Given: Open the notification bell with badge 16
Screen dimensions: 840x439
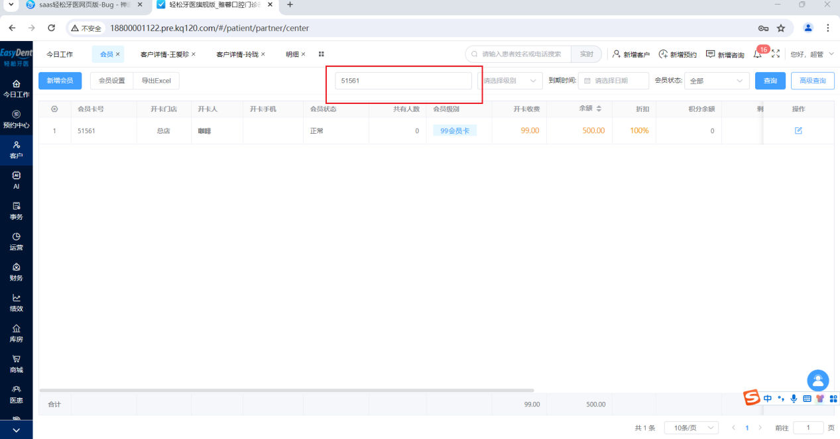Looking at the screenshot, I should (758, 54).
